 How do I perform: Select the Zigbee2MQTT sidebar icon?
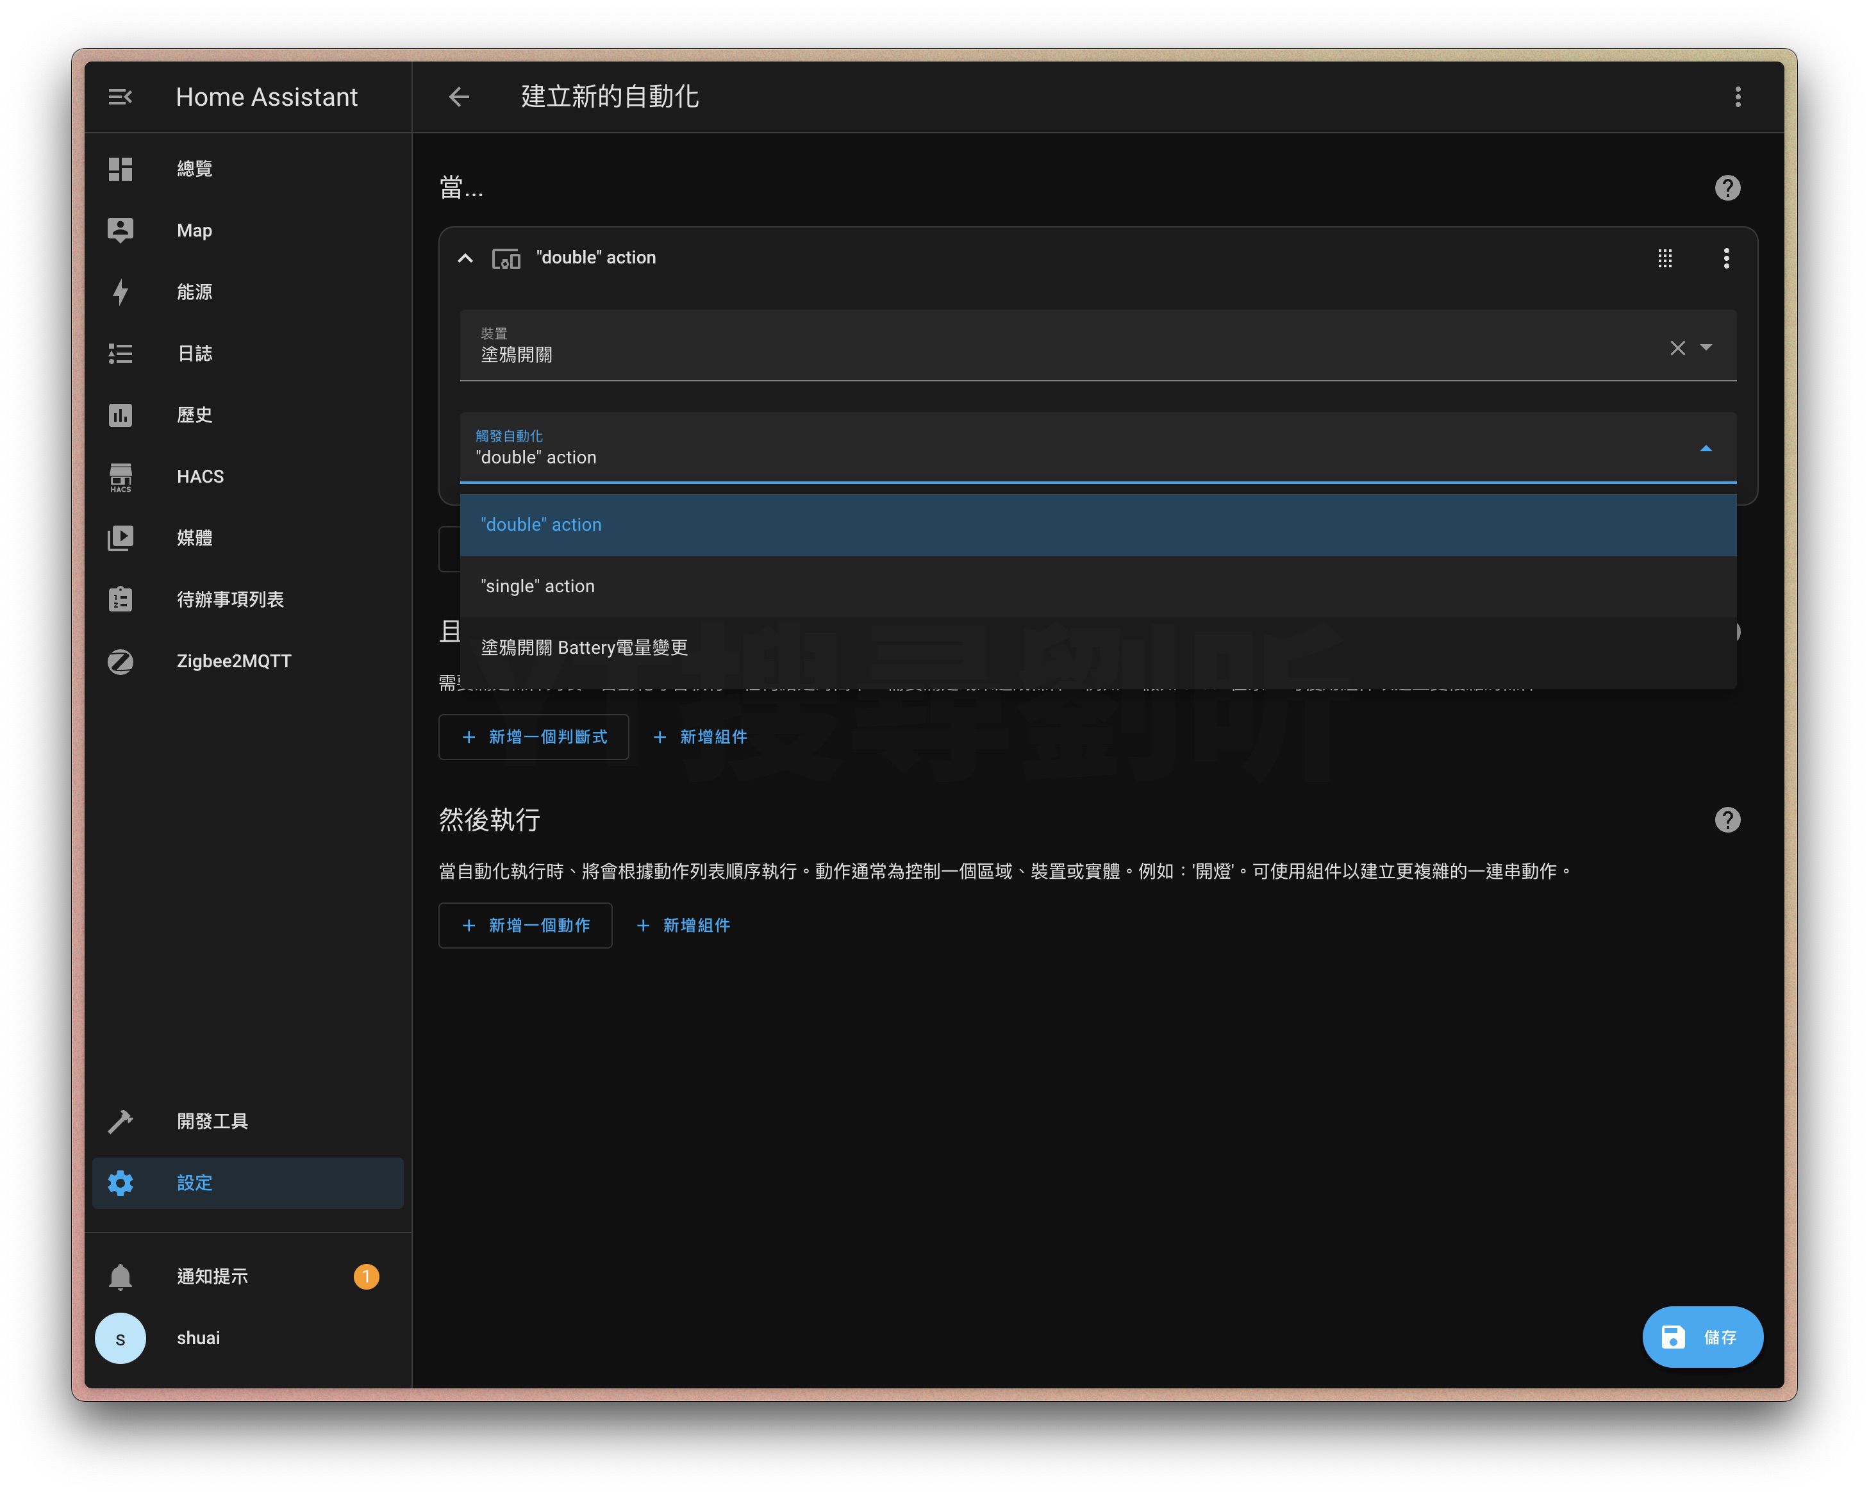[x=120, y=661]
